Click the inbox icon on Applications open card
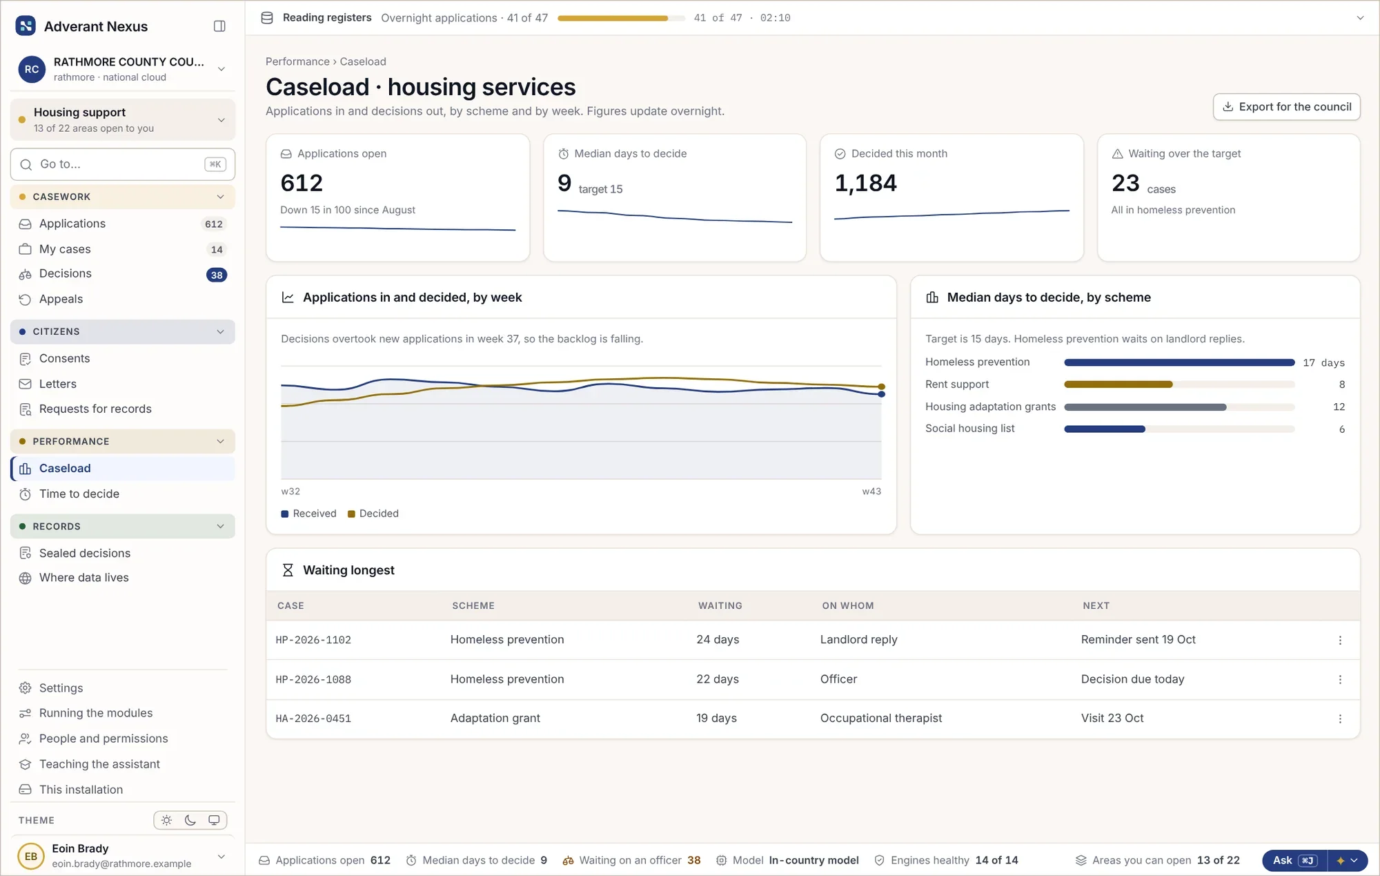 click(286, 154)
